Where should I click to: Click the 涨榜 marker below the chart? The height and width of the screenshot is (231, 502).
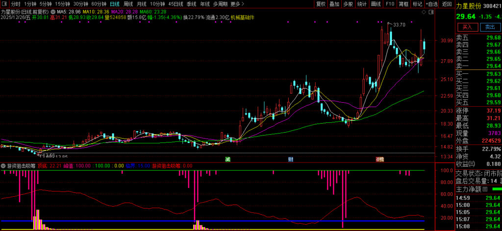pyautogui.click(x=379, y=159)
